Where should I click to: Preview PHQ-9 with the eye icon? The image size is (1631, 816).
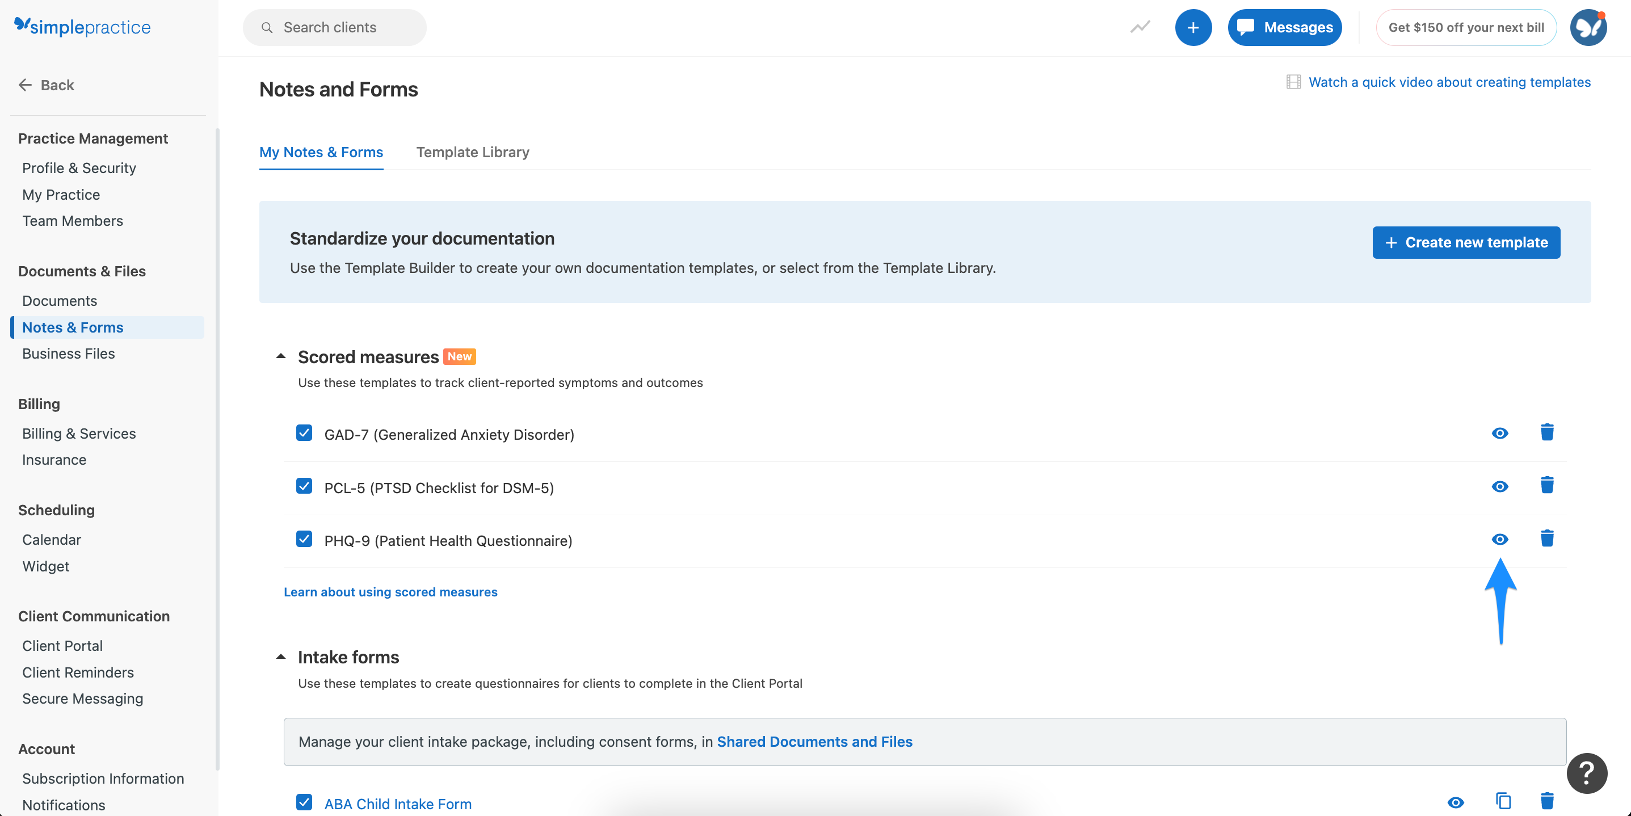coord(1499,539)
